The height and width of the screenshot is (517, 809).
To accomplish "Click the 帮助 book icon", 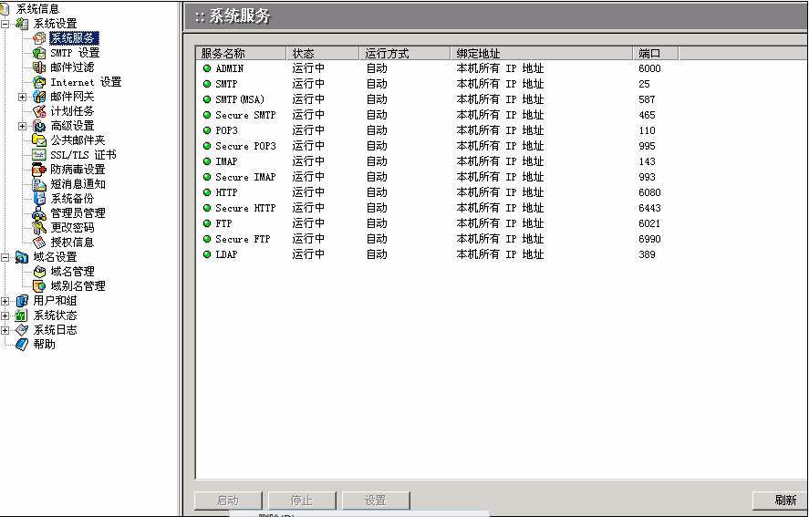I will [x=22, y=345].
